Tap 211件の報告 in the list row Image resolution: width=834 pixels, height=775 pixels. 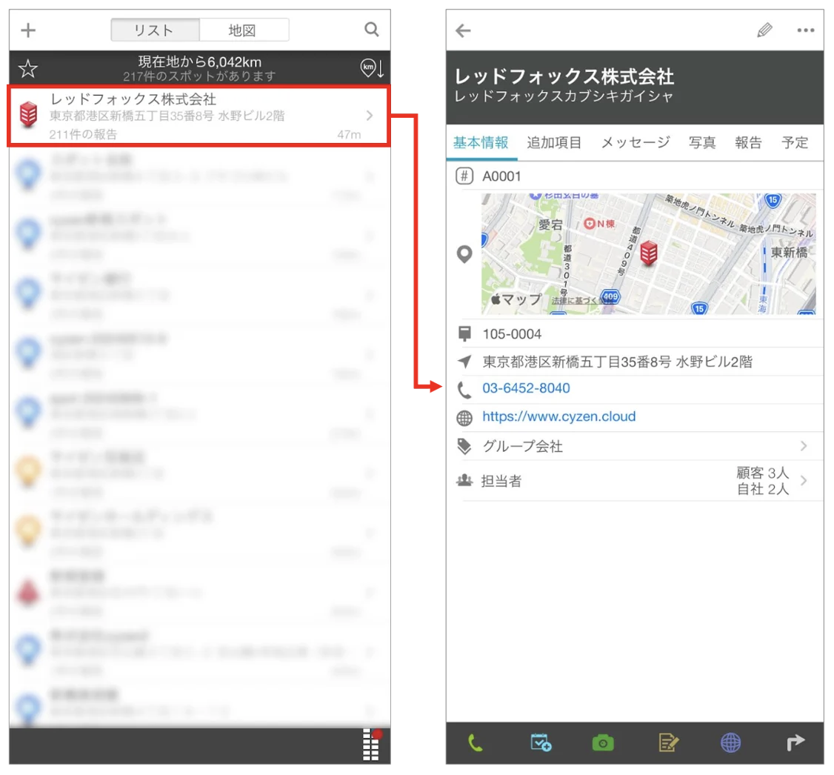(83, 135)
